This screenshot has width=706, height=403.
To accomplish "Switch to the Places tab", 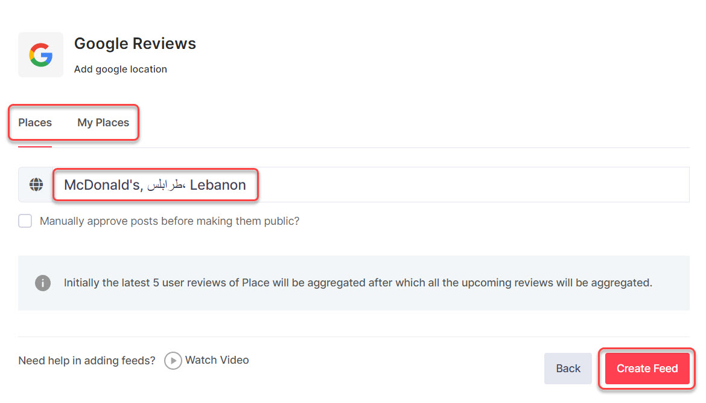I will point(35,123).
